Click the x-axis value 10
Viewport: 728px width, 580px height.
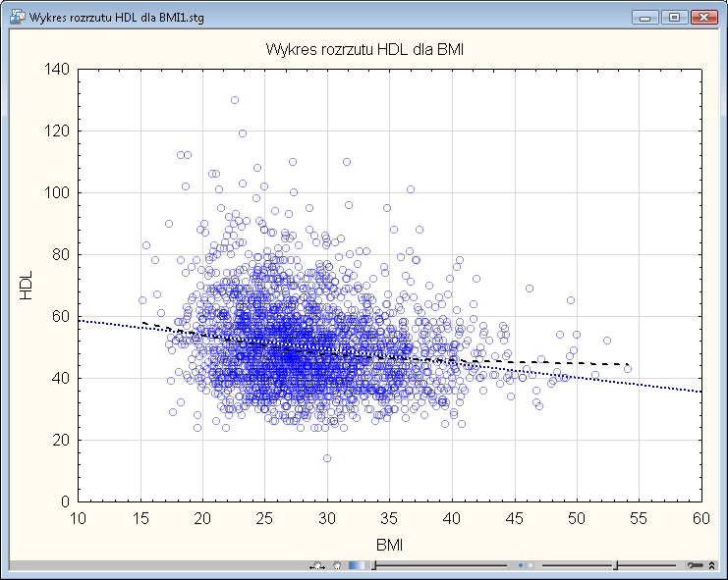78,518
